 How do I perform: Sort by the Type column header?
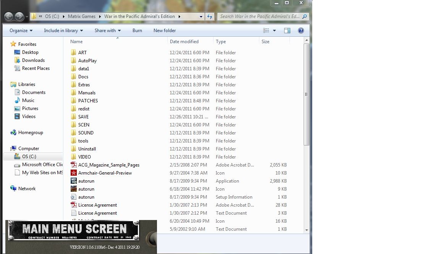[221, 42]
